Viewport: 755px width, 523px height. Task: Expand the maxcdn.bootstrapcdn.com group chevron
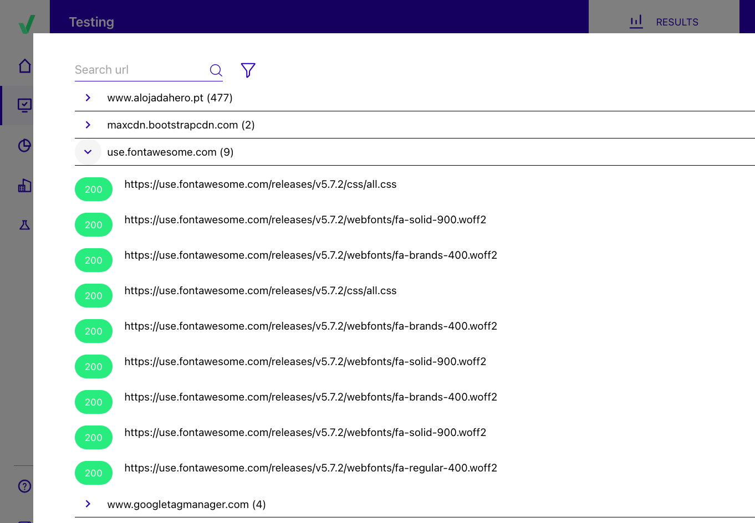[88, 125]
